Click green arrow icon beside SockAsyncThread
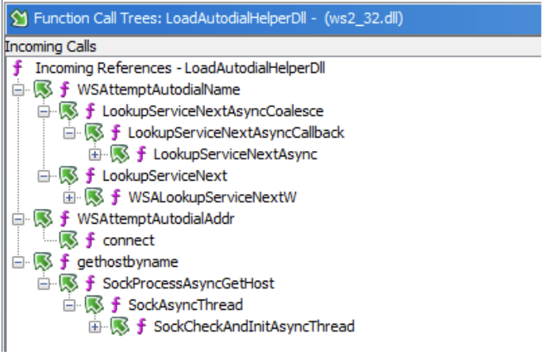543x352 pixels. 94,305
